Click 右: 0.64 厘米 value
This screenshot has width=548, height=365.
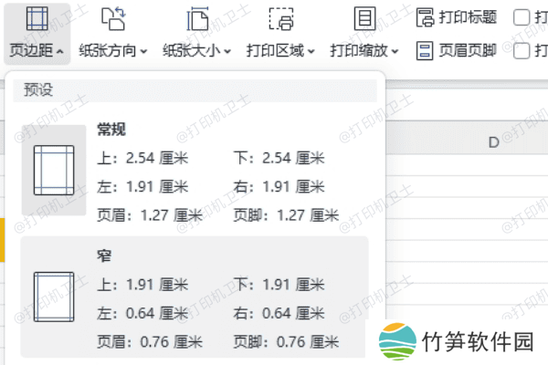coord(279,313)
